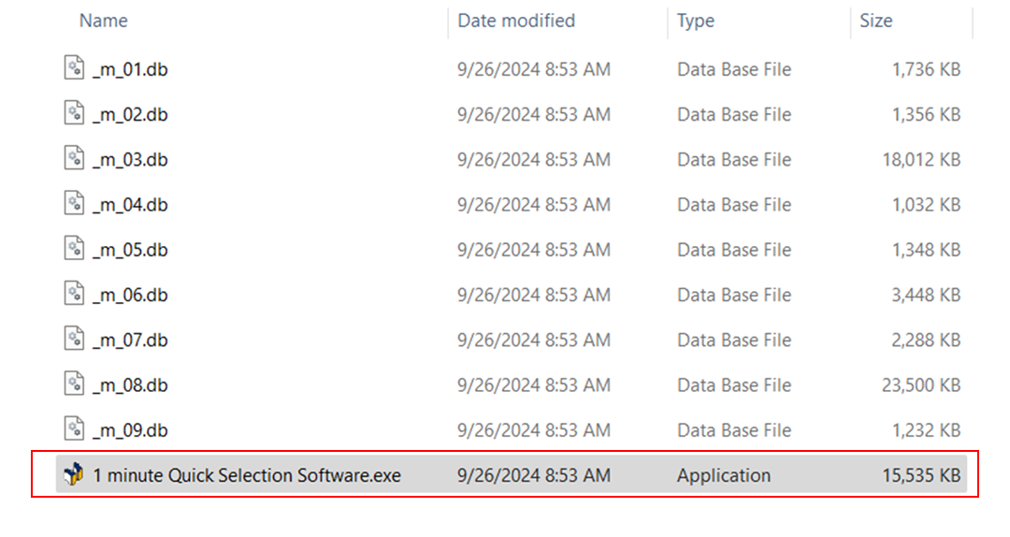Click the _m_06.db file icon

click(74, 294)
